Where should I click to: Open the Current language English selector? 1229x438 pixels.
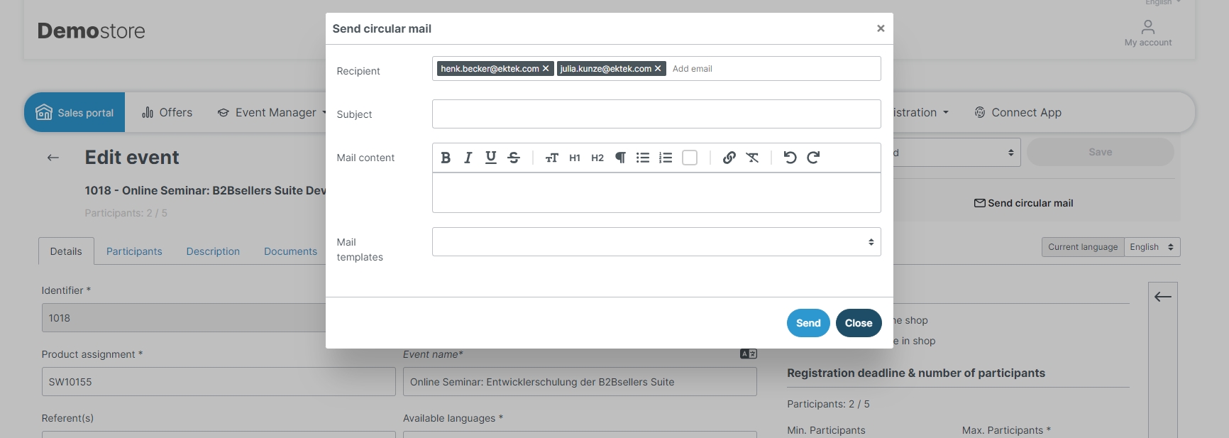click(1151, 247)
